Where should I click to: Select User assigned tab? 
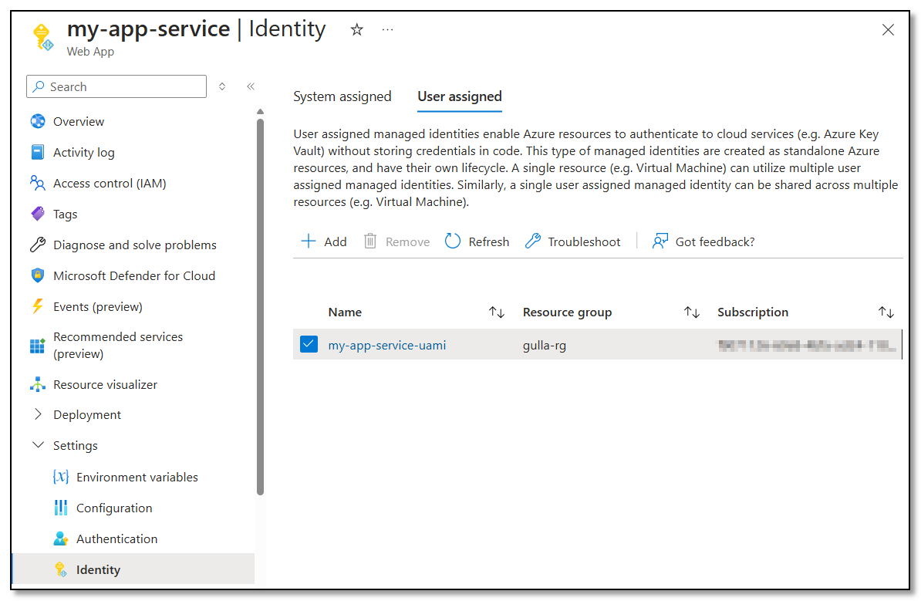click(460, 96)
